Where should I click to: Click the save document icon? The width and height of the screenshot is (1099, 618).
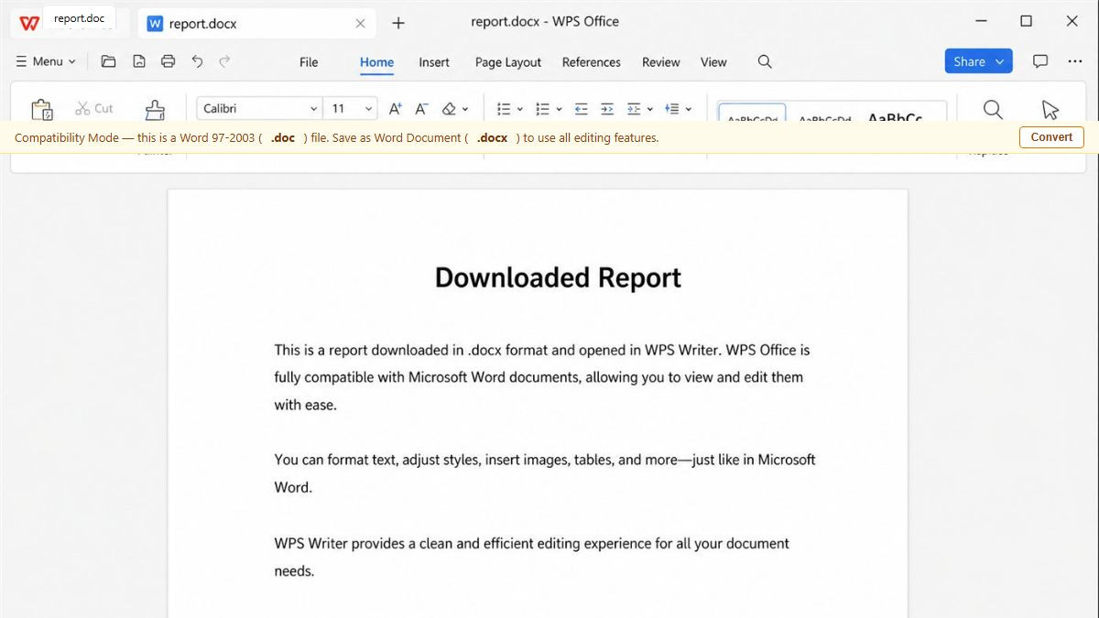[x=139, y=61]
